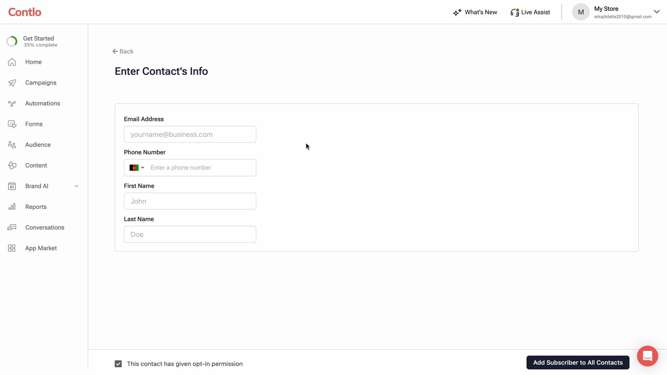The image size is (667, 375).
Task: Expand Brand AI submenu
Action: click(76, 186)
